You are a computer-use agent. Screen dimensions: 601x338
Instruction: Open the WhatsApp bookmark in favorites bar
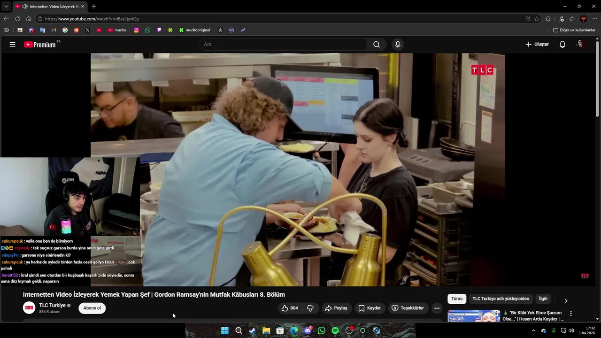click(x=147, y=30)
